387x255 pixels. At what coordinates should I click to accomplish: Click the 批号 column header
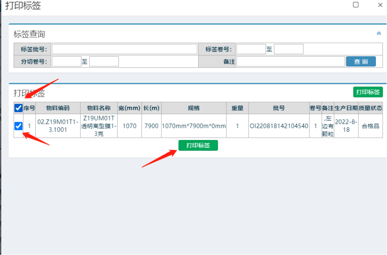click(279, 108)
